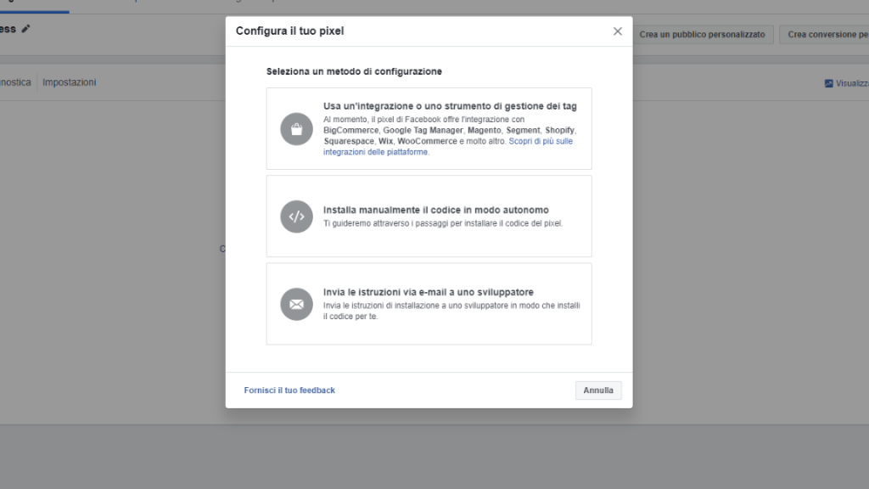Open Scopri di più sulle integrazioni link
869x489 pixels.
(448, 146)
